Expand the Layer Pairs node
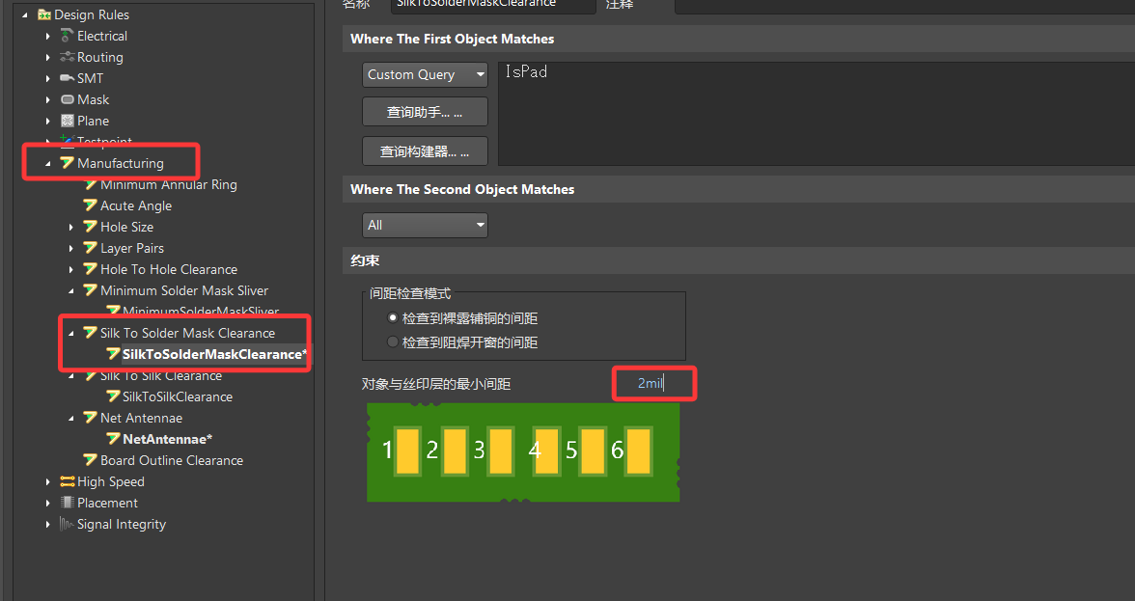Image resolution: width=1135 pixels, height=601 pixels. coord(71,248)
